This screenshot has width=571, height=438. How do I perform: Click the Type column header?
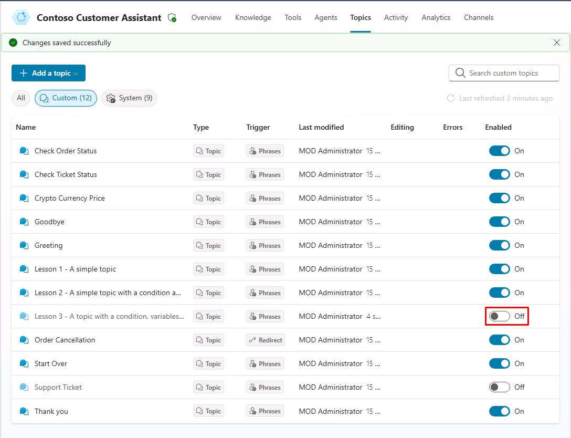(200, 127)
